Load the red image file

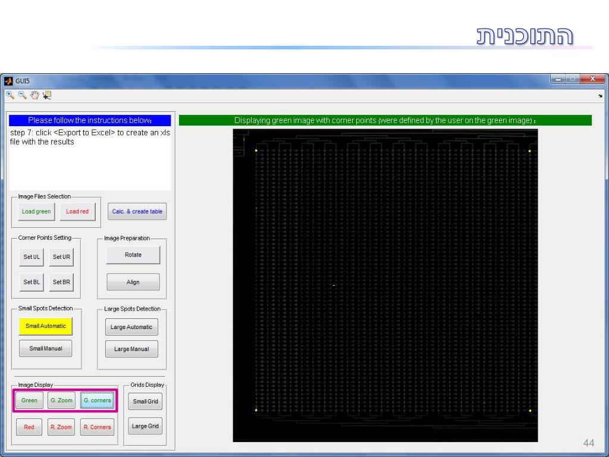[77, 211]
